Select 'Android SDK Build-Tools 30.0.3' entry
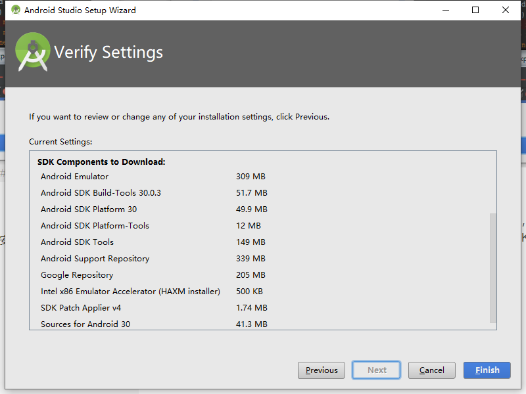Image resolution: width=526 pixels, height=394 pixels. pos(101,193)
